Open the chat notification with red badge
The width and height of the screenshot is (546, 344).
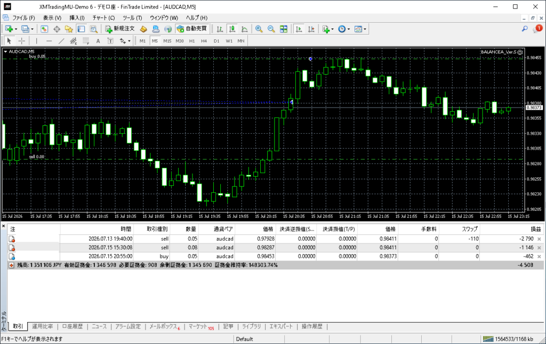tap(537, 29)
